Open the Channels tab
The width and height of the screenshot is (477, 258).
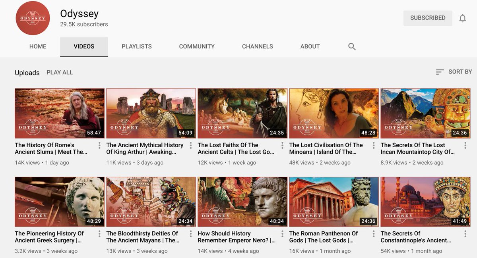(x=258, y=46)
